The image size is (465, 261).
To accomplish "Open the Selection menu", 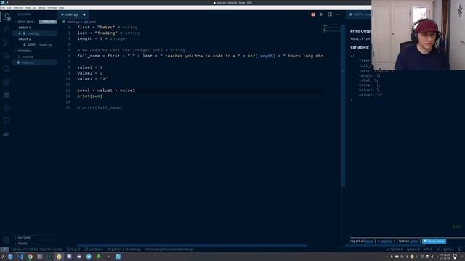I will (18, 8).
